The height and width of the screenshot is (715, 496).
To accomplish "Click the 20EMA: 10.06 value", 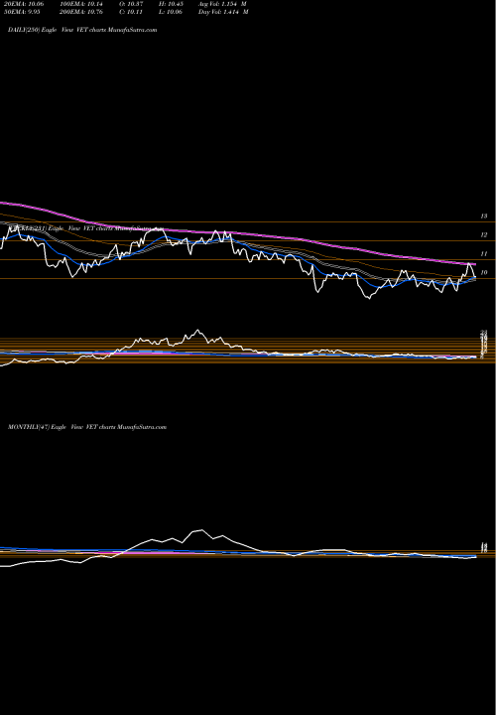I will [x=23, y=4].
